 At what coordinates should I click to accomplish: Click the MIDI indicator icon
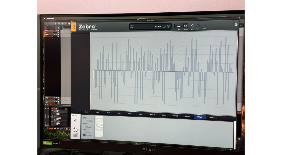coord(205,26)
